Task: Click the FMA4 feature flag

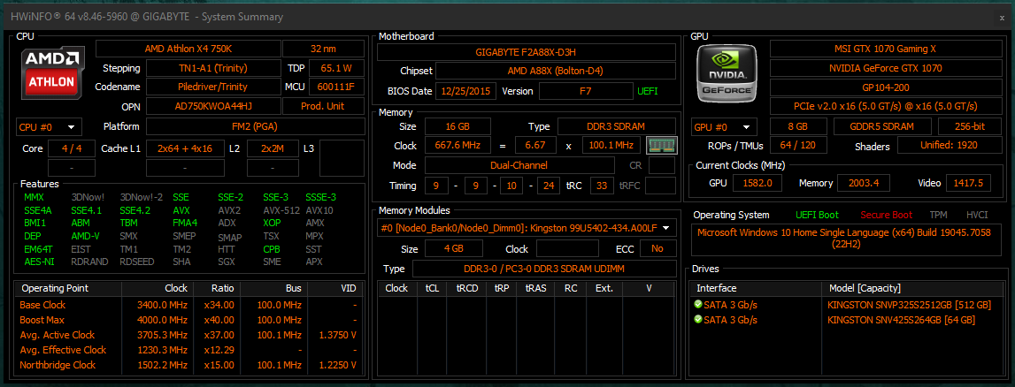Action: tap(184, 224)
